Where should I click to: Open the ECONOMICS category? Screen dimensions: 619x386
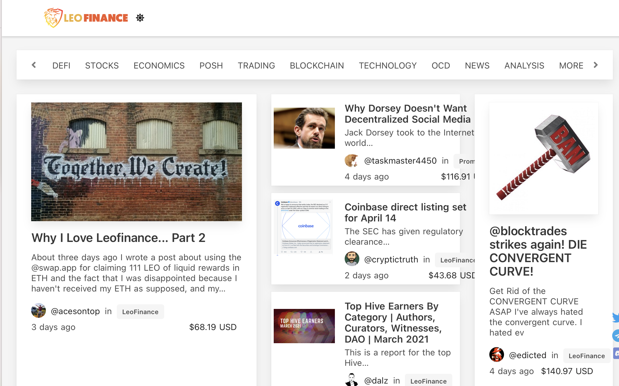coord(159,65)
